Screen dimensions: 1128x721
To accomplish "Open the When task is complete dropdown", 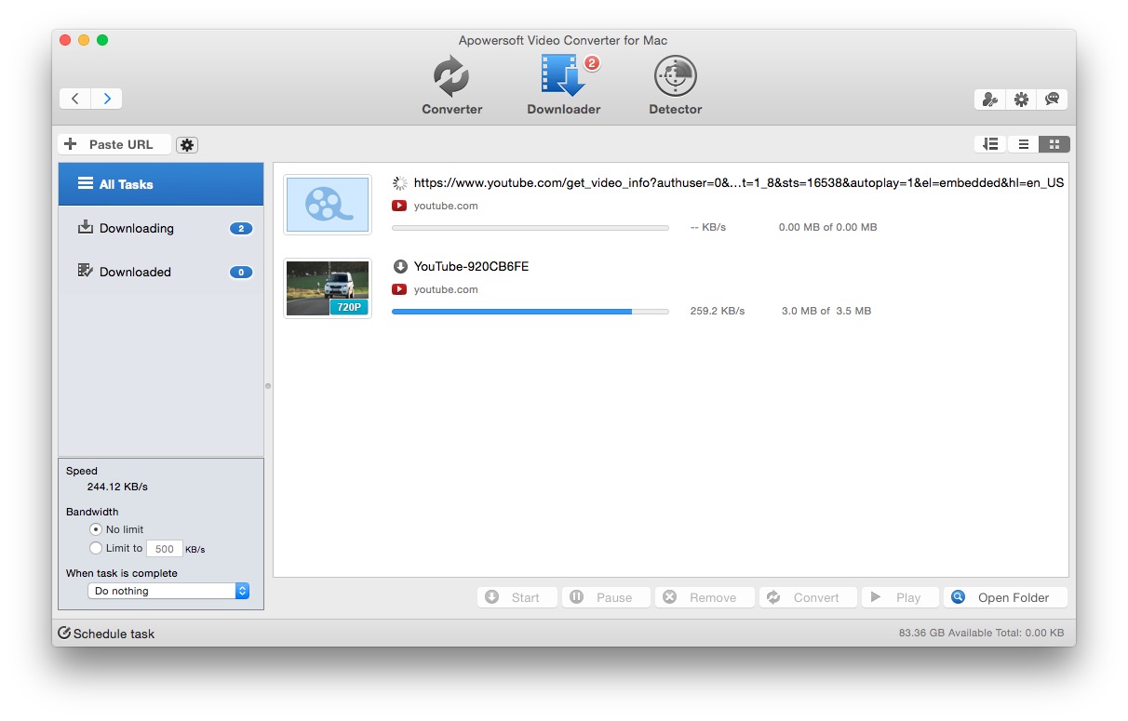I will (x=168, y=591).
